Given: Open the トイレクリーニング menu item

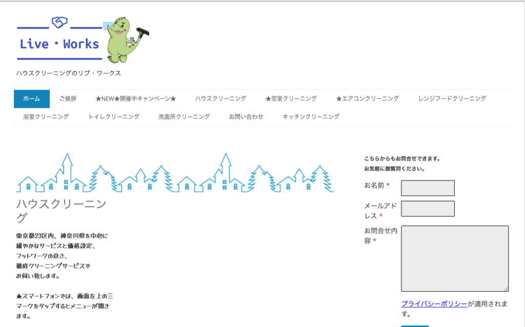Looking at the screenshot, I should click(x=114, y=116).
